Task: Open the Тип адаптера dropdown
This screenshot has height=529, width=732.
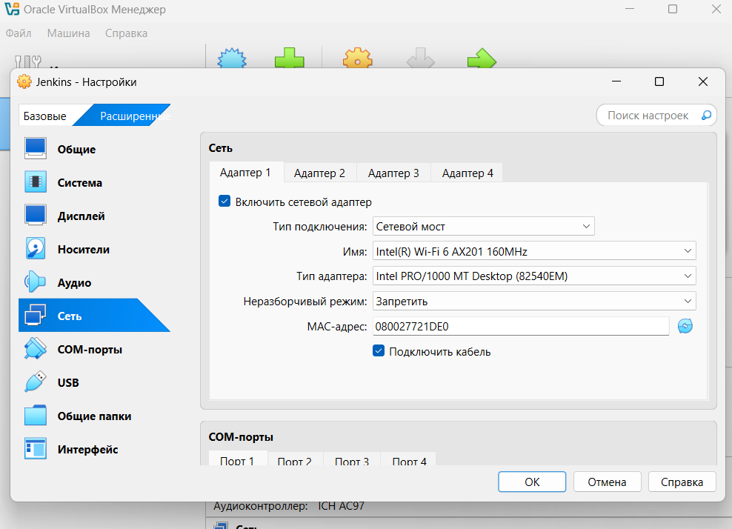Action: pos(534,276)
